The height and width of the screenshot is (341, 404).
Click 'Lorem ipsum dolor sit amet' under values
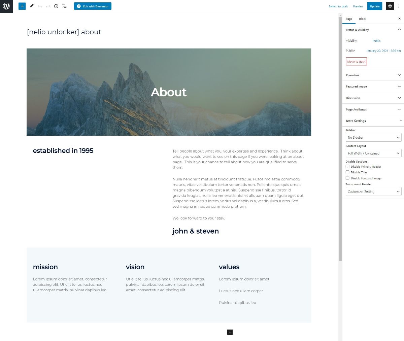[x=244, y=279]
